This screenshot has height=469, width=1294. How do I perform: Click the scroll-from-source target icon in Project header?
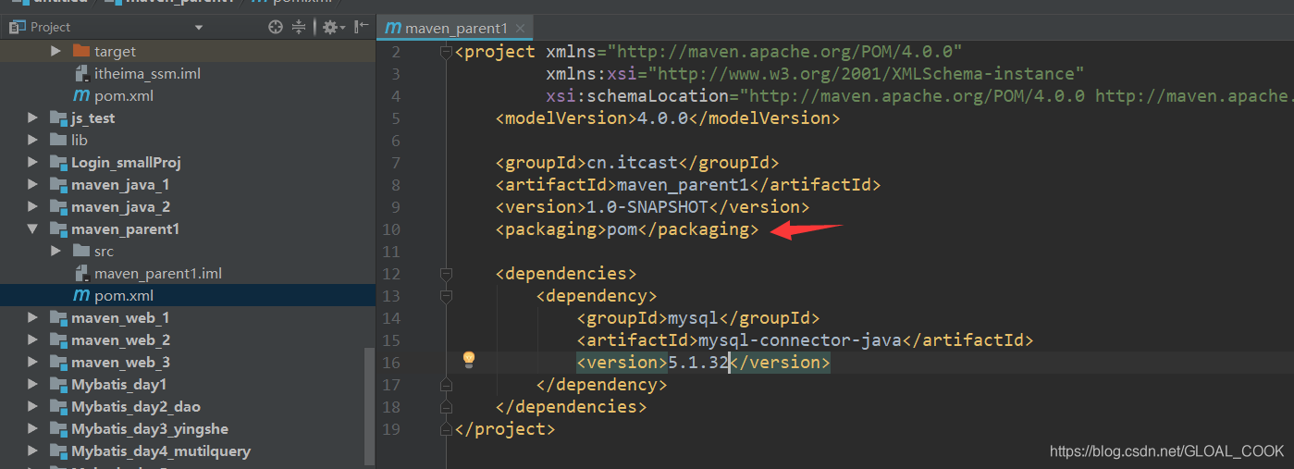275,27
